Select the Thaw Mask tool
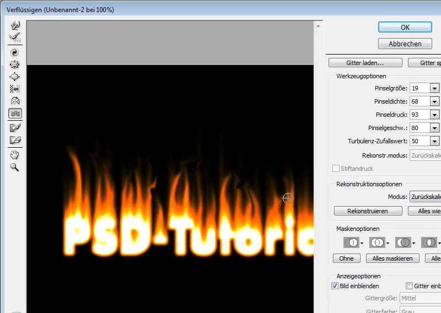Viewport: 441px width, 313px height. click(15, 140)
